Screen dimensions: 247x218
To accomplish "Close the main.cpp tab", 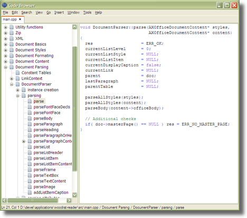I will [20, 19].
